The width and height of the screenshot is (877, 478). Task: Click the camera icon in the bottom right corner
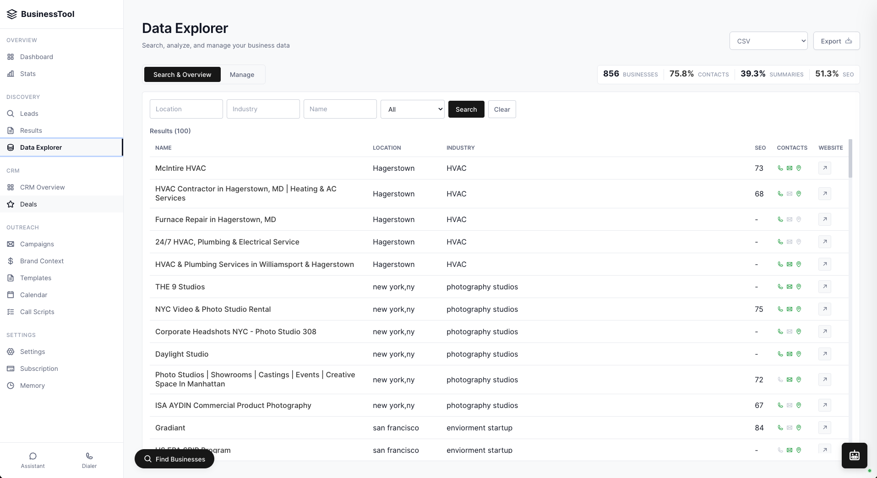click(854, 455)
